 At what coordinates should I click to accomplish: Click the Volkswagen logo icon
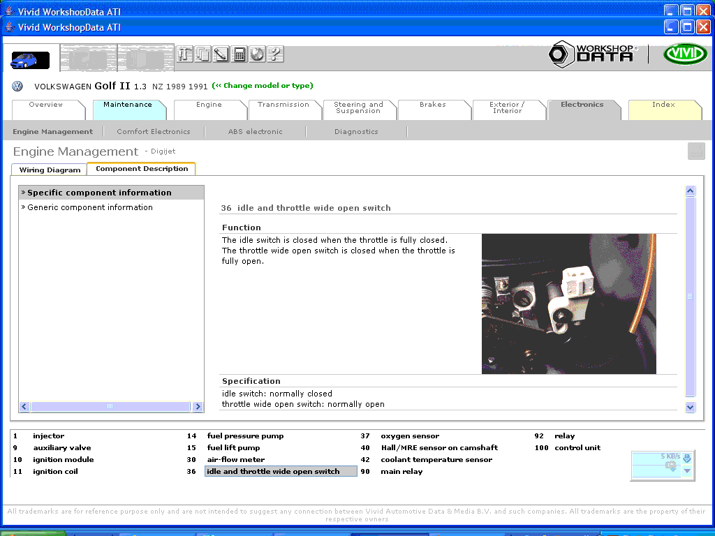(x=17, y=86)
